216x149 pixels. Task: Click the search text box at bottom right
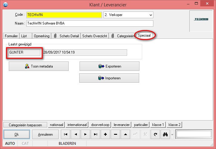pos(194,134)
